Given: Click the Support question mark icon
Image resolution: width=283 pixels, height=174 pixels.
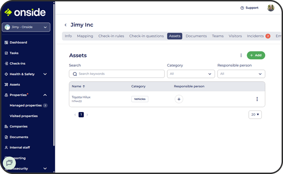Looking at the screenshot, I should pyautogui.click(x=242, y=8).
